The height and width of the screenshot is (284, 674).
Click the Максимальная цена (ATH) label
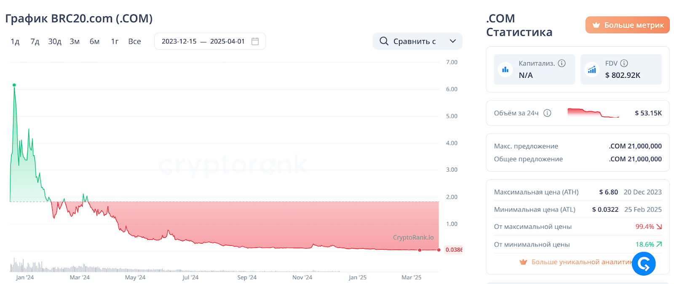536,192
